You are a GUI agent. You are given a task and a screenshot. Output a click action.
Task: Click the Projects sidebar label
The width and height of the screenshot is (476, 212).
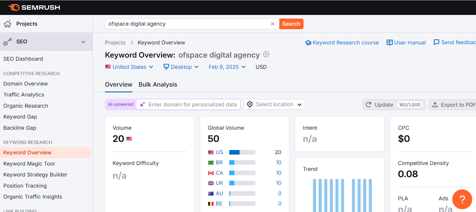tap(27, 24)
